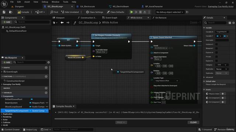The width and height of the screenshot is (236, 132).
Task: Click the Browse to asset icon
Action: (11, 12)
